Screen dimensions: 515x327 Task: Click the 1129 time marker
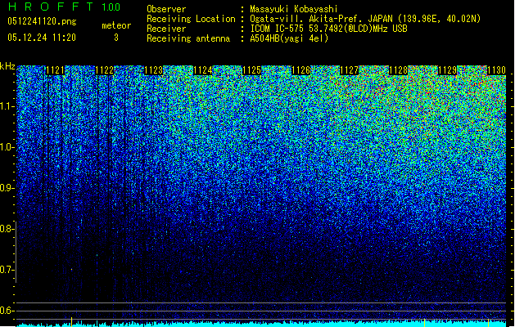pos(448,70)
